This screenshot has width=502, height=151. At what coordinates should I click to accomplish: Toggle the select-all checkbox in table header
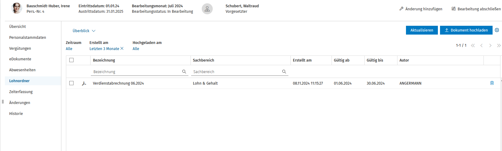(71, 60)
